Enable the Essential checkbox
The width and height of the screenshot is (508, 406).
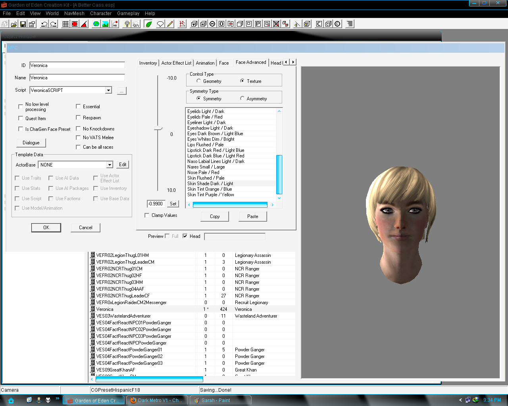click(78, 106)
